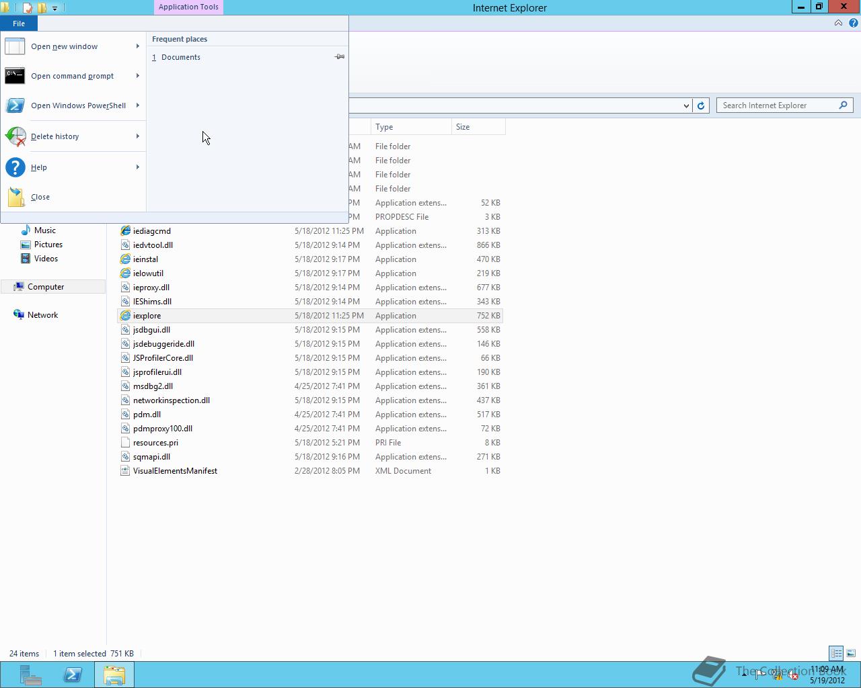This screenshot has height=688, width=861.
Task: Open the Help submenu label
Action: pyautogui.click(x=39, y=167)
